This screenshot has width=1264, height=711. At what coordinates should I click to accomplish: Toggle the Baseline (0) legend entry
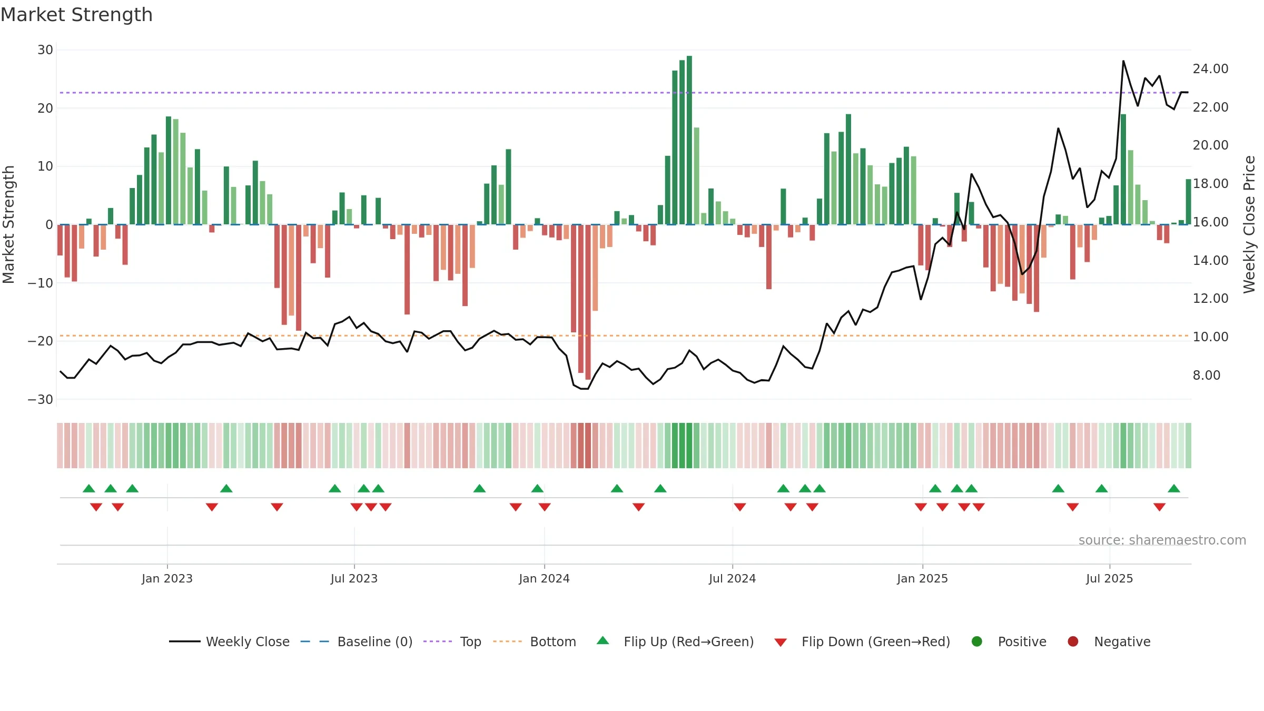tap(356, 641)
